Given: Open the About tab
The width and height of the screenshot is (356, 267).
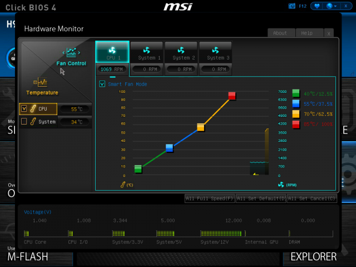Looking at the screenshot, I should click(281, 33).
